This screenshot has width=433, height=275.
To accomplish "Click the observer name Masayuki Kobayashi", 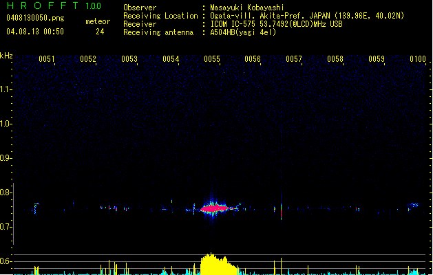I will (247, 8).
